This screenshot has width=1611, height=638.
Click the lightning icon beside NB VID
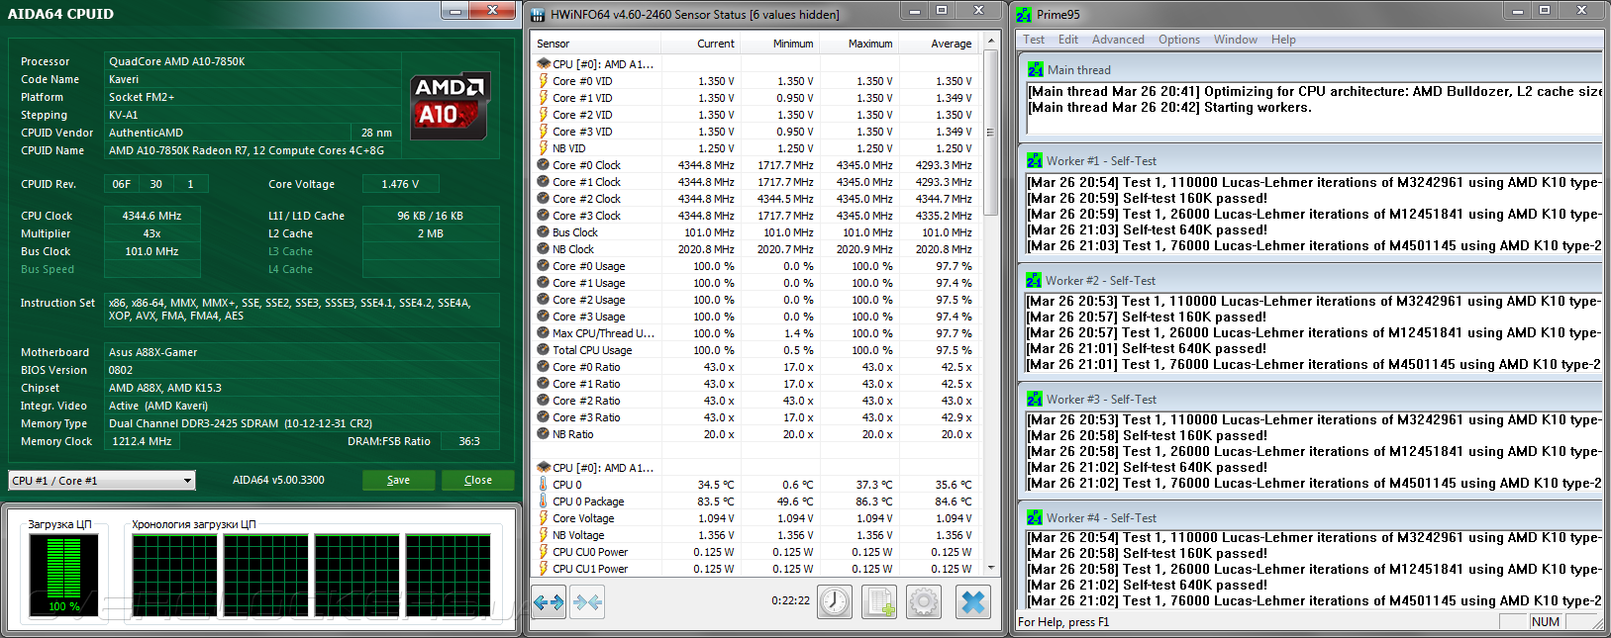[x=543, y=148]
